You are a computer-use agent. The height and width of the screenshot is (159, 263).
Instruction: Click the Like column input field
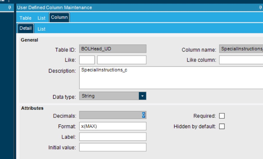[x=241, y=60]
